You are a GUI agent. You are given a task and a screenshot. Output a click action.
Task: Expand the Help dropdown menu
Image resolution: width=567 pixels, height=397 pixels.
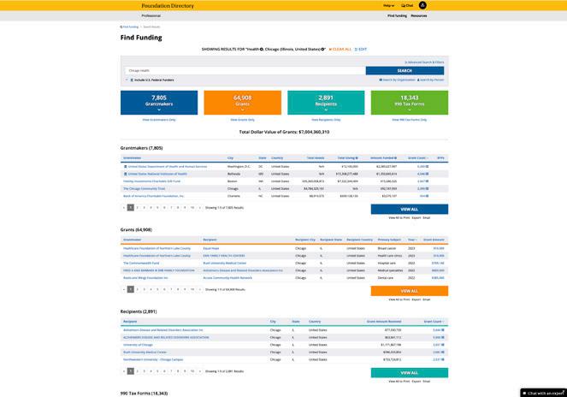(x=389, y=6)
